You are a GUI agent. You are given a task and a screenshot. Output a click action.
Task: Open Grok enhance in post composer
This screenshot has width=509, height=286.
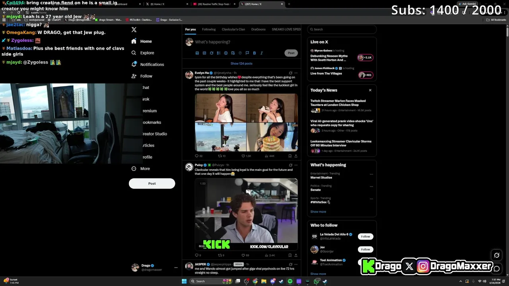(x=212, y=53)
